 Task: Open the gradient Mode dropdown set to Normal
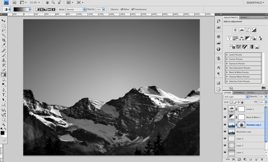(x=76, y=9)
